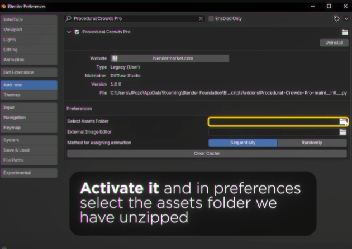Viewport: 352px width, 249px height.
Task: Click the Uninstall button
Action: pyautogui.click(x=334, y=42)
